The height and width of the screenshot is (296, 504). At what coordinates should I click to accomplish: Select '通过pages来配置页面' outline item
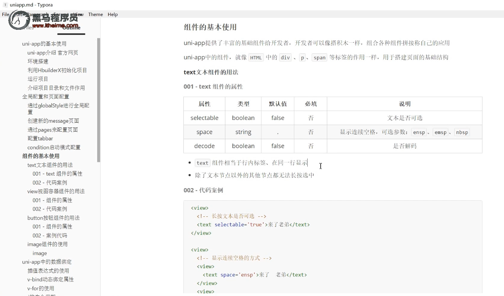click(53, 129)
